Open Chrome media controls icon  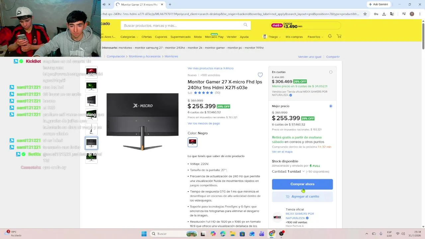(x=404, y=14)
